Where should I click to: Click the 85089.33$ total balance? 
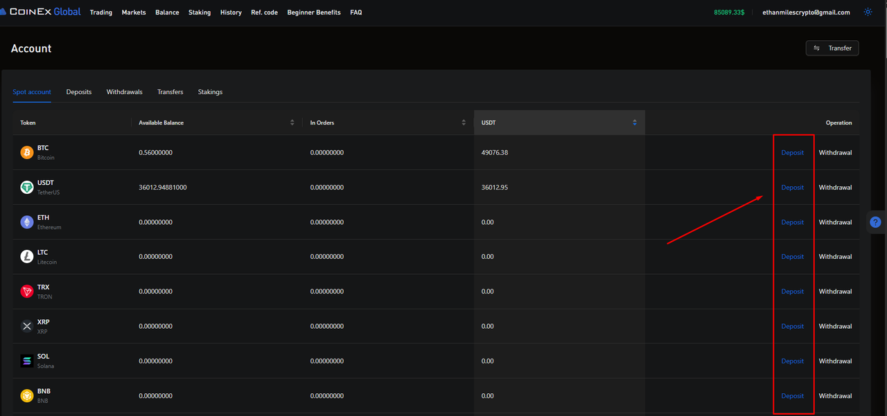point(729,12)
